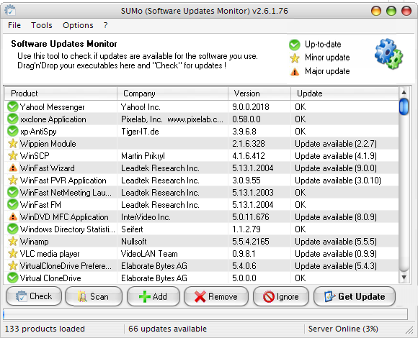This screenshot has width=418, height=338.
Task: Click the 66 updates available status text
Action: point(167,329)
